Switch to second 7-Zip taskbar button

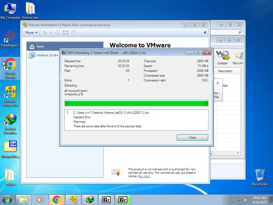point(123,200)
